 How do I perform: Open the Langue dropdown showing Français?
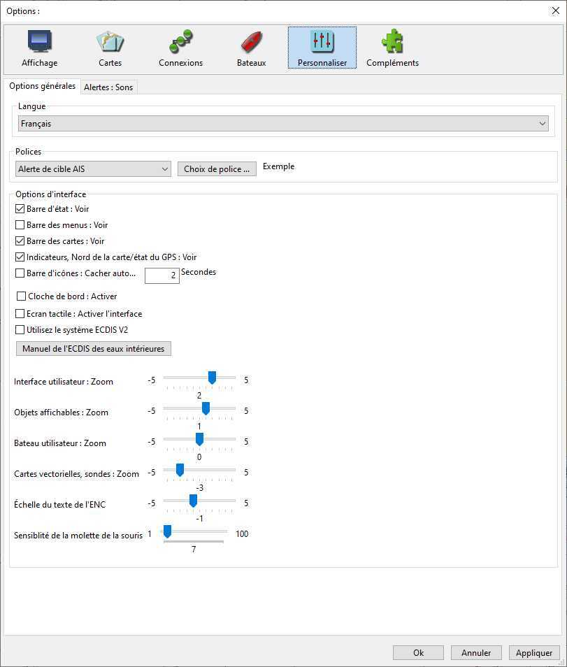(x=283, y=124)
